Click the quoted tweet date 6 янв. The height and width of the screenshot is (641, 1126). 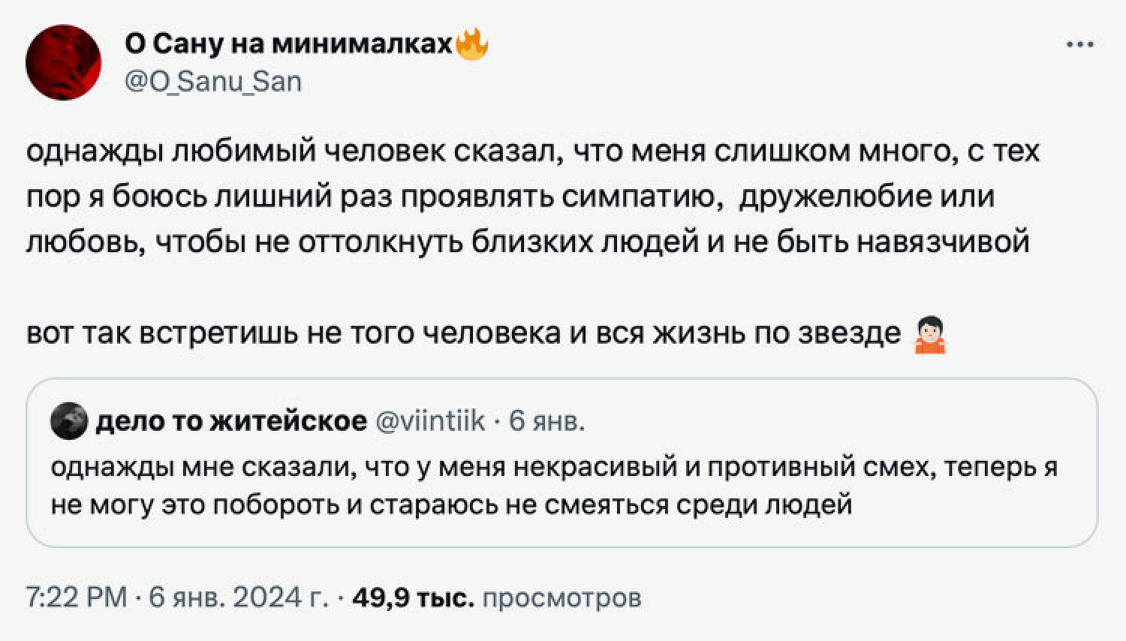546,421
